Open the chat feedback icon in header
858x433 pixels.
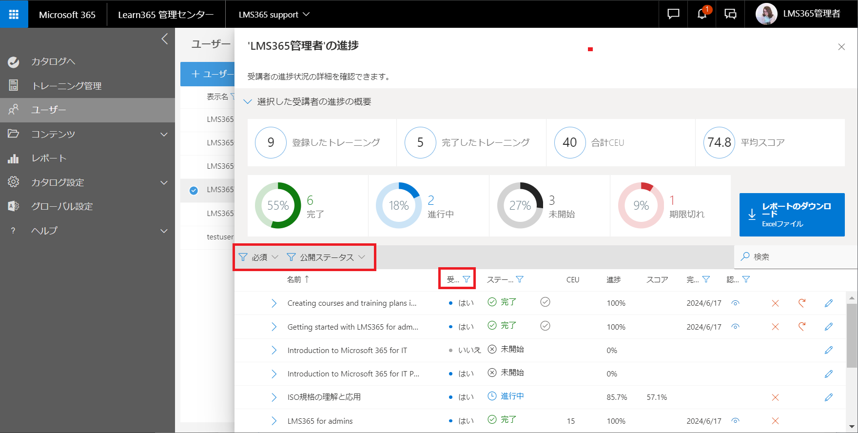(x=673, y=14)
